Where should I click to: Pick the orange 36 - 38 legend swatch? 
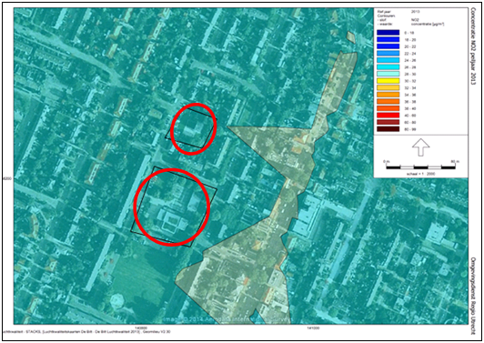[388, 101]
